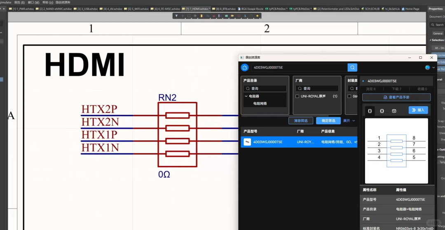This screenshot has width=445, height=230.
Task: Click the part number search input field
Action: (x=299, y=67)
